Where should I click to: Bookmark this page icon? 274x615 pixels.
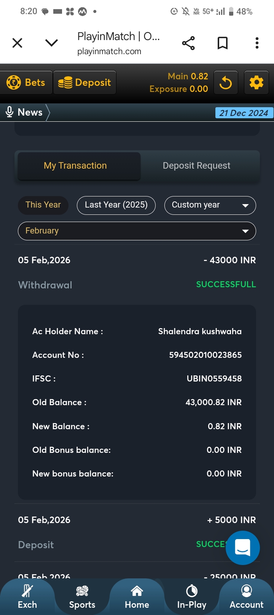coord(223,43)
